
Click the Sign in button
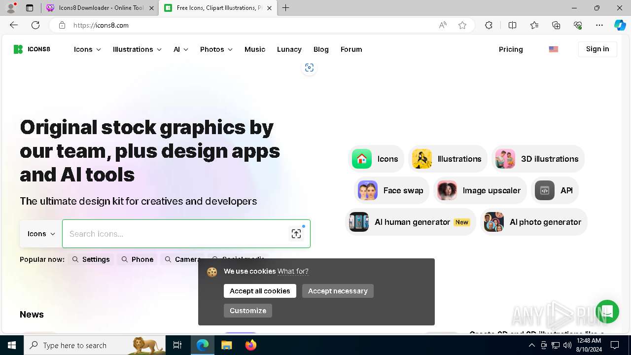tap(597, 49)
